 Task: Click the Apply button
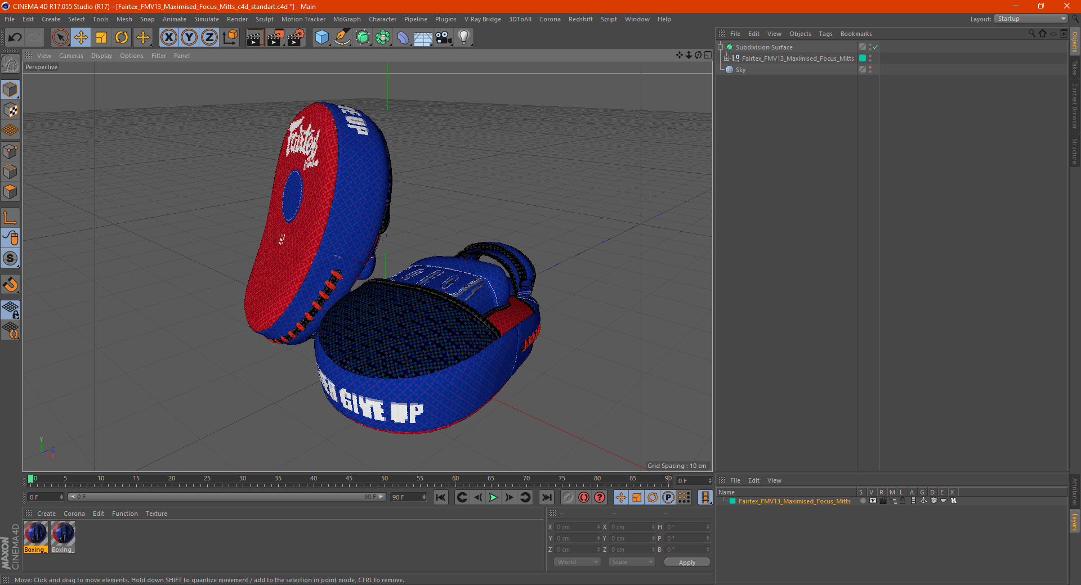[687, 562]
